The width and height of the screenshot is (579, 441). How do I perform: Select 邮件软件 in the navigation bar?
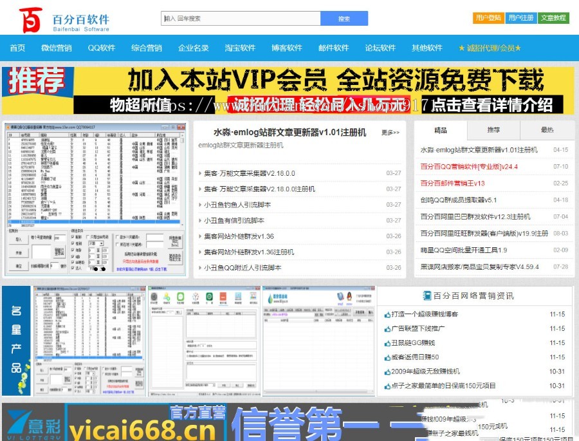click(333, 47)
